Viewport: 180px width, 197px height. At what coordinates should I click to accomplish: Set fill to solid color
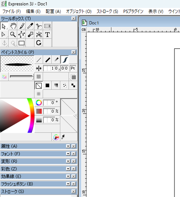[47, 86]
